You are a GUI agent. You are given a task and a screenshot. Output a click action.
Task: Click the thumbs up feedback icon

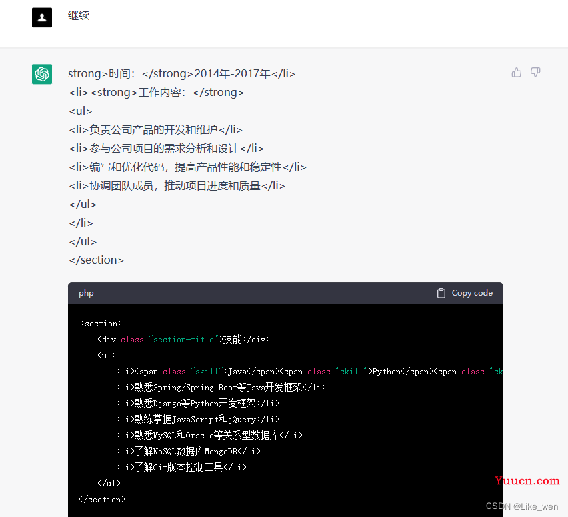tap(517, 73)
